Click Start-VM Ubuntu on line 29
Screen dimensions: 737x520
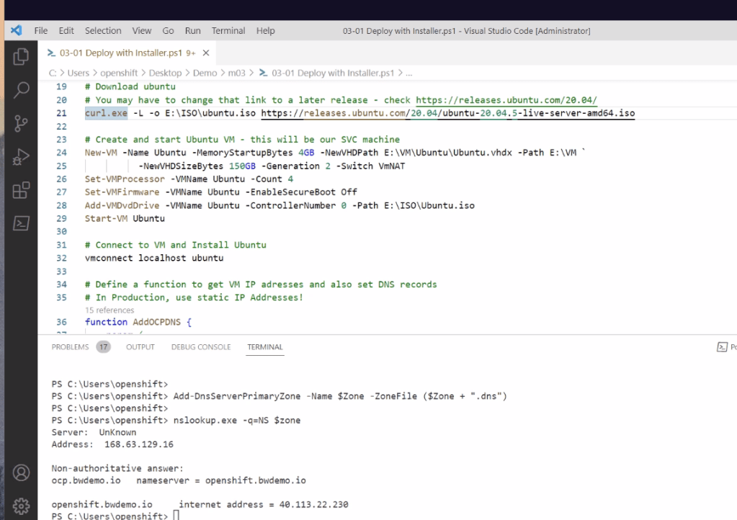coord(125,218)
